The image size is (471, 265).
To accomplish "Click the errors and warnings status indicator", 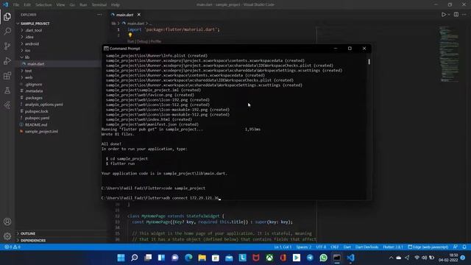I will coord(13,247).
